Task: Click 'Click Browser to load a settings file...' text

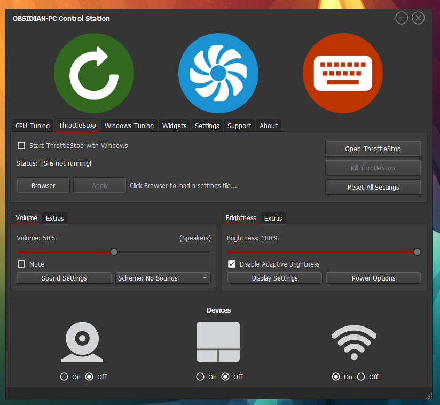Action: pos(183,185)
